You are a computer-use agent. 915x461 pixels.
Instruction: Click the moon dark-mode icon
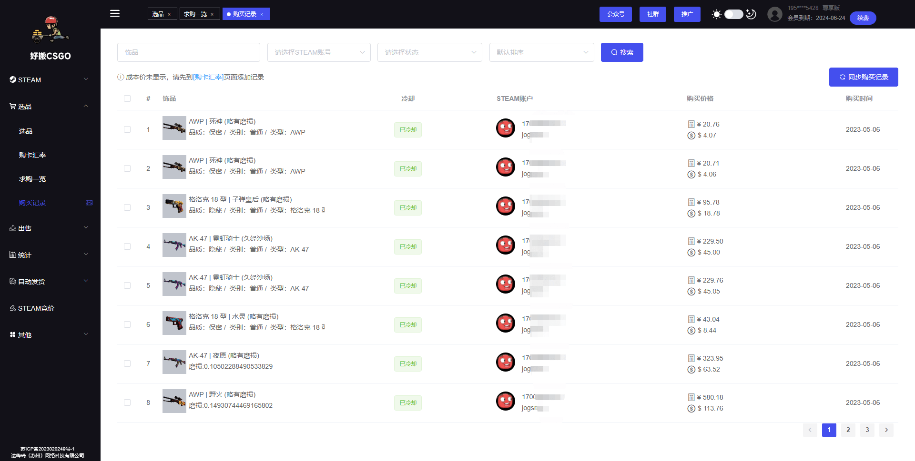[751, 14]
